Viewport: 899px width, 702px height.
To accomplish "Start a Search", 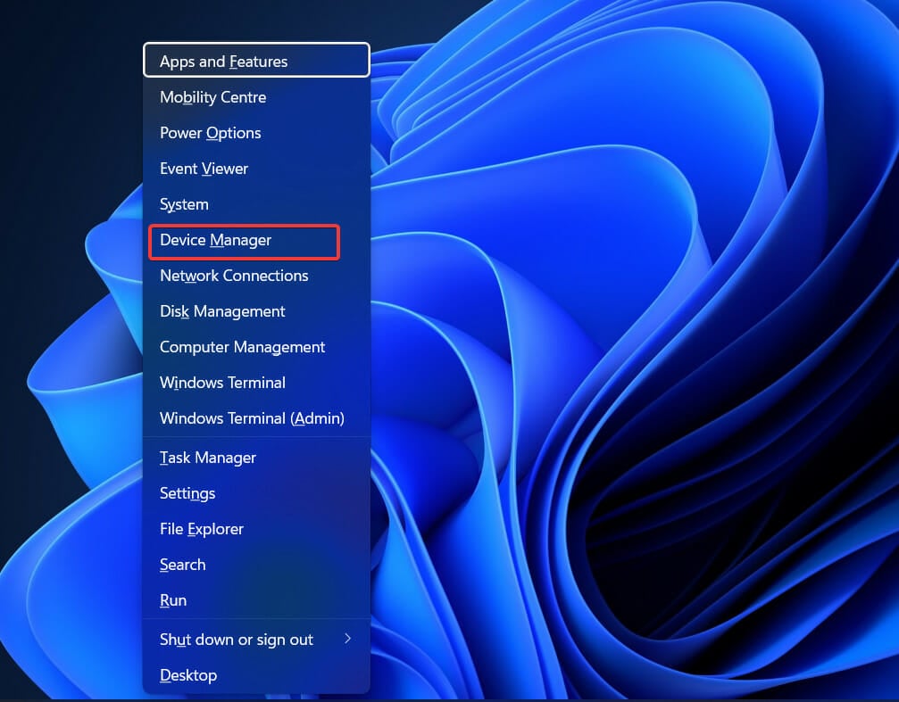I will (182, 565).
